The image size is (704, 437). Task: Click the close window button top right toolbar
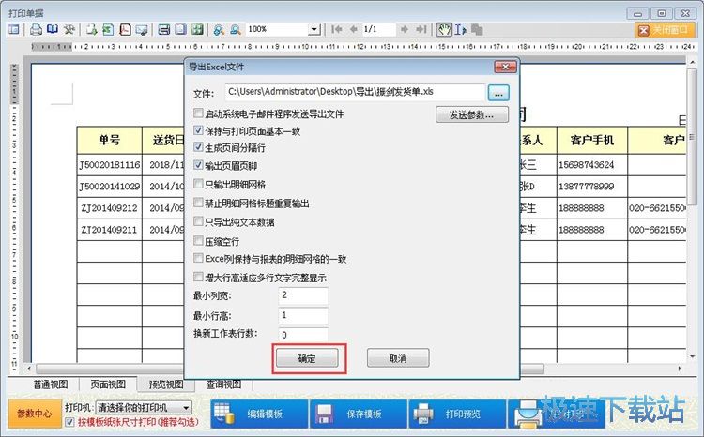point(664,30)
